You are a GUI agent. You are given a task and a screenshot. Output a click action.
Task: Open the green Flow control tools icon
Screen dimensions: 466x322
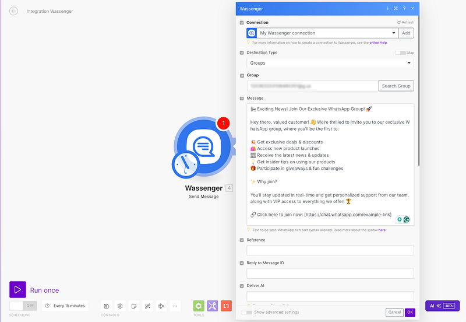(x=199, y=306)
